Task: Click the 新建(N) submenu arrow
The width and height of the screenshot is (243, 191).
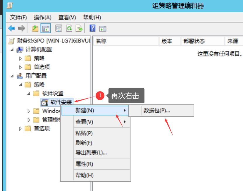Action: [x=125, y=110]
